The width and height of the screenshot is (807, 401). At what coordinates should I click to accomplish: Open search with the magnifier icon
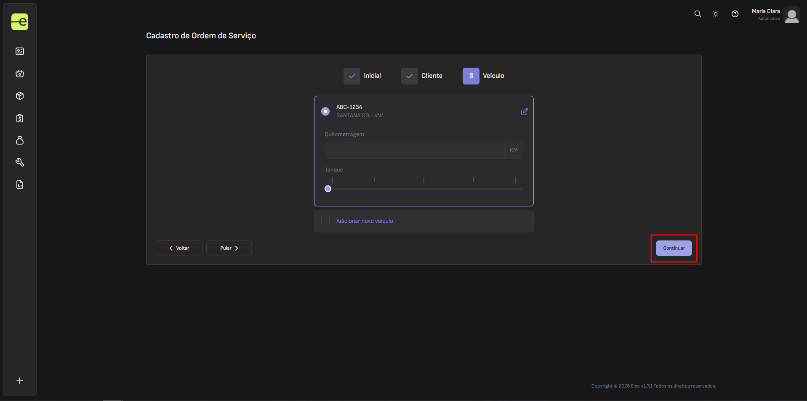(x=698, y=14)
